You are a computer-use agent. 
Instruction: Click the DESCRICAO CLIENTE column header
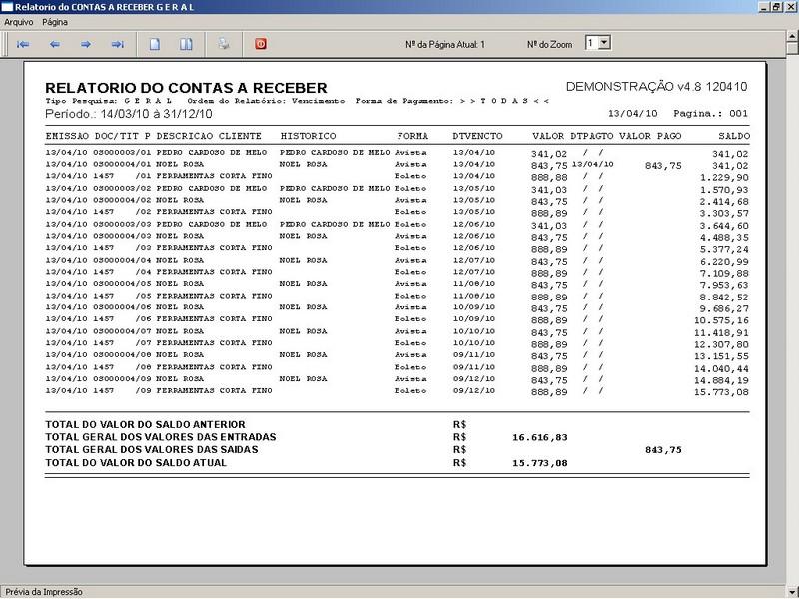pos(209,136)
